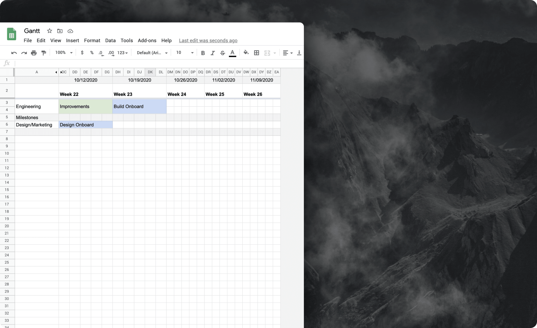Apply currency format with the dollar icon
537x328 pixels.
coord(82,52)
